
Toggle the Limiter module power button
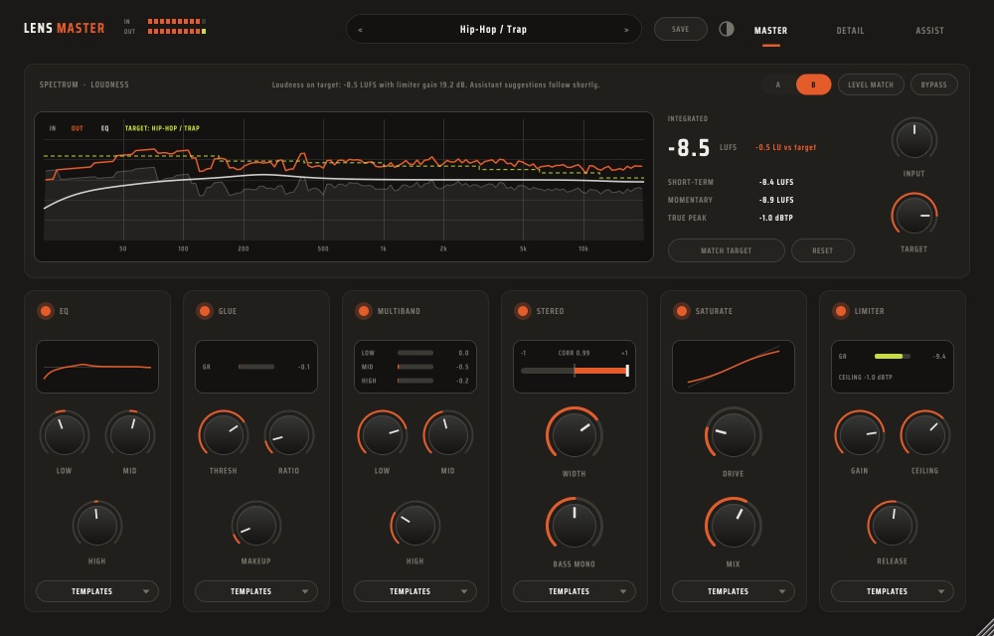pos(841,311)
